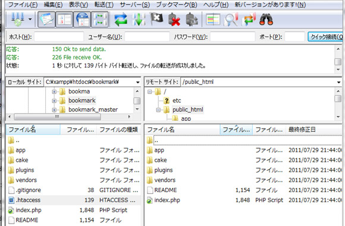Image resolution: width=345 pixels, height=226 pixels.
Task: Select bookmark_master in the local tree
Action: click(93, 109)
